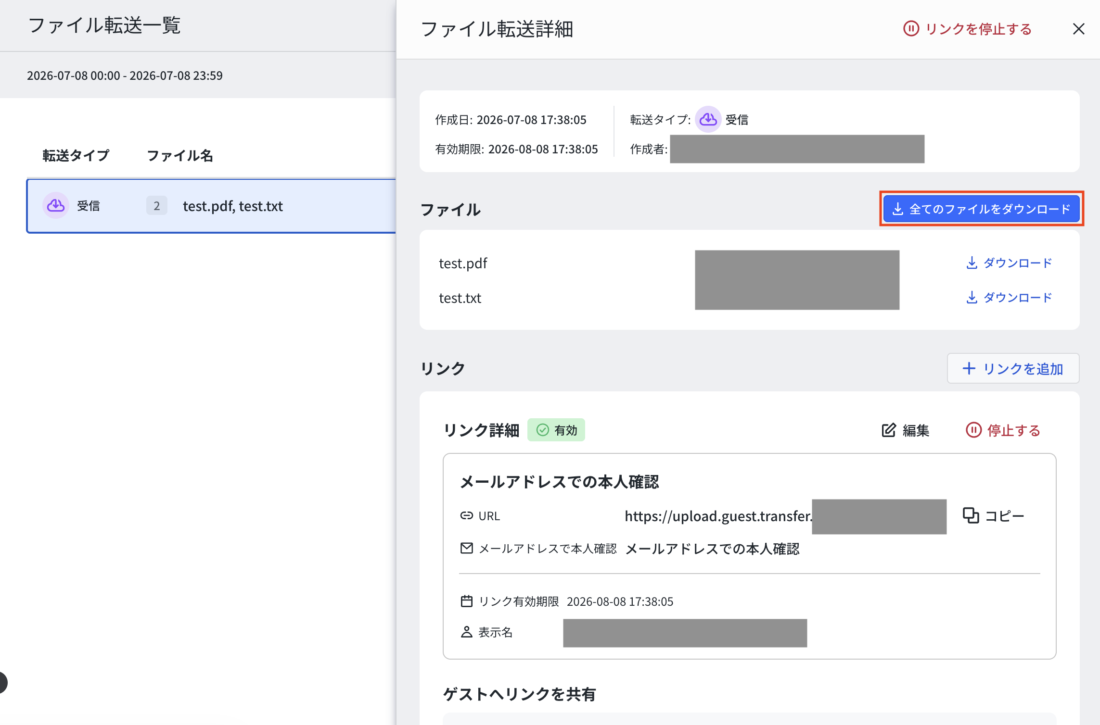Download the test.txt file
1100x725 pixels.
pyautogui.click(x=1009, y=298)
